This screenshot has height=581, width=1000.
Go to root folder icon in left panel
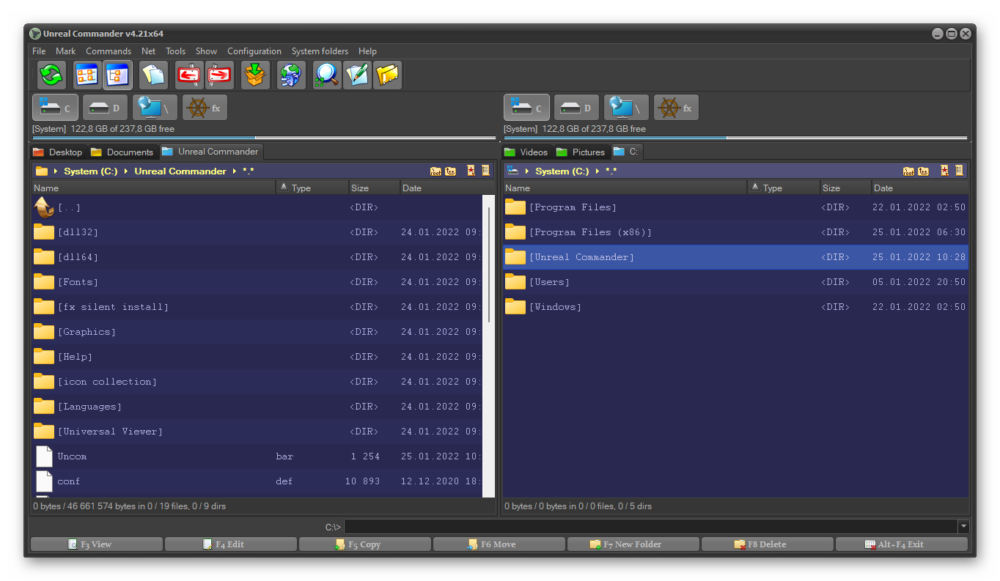(436, 171)
